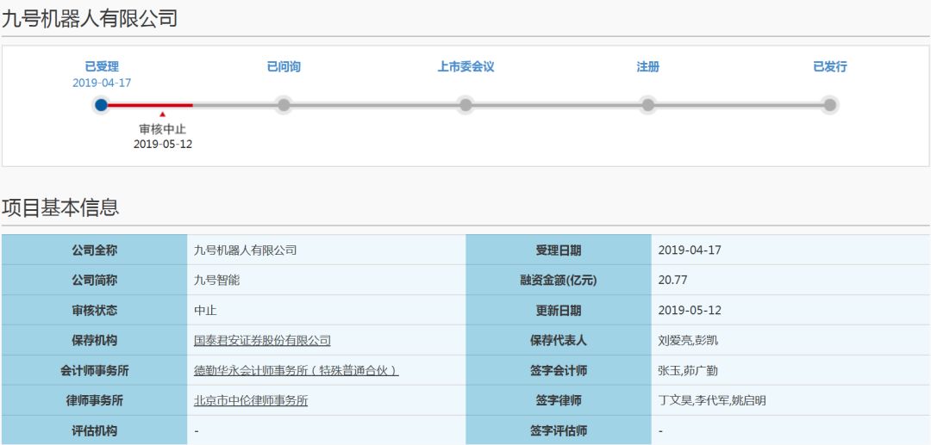Click the date 2019-05-12 under 审核中止
Image resolution: width=931 pixels, height=445 pixels.
163,144
